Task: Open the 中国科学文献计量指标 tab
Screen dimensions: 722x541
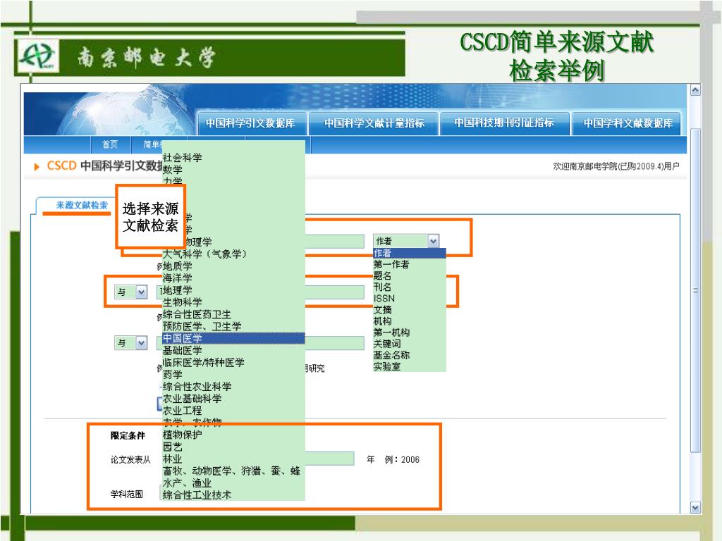Action: pos(374,123)
